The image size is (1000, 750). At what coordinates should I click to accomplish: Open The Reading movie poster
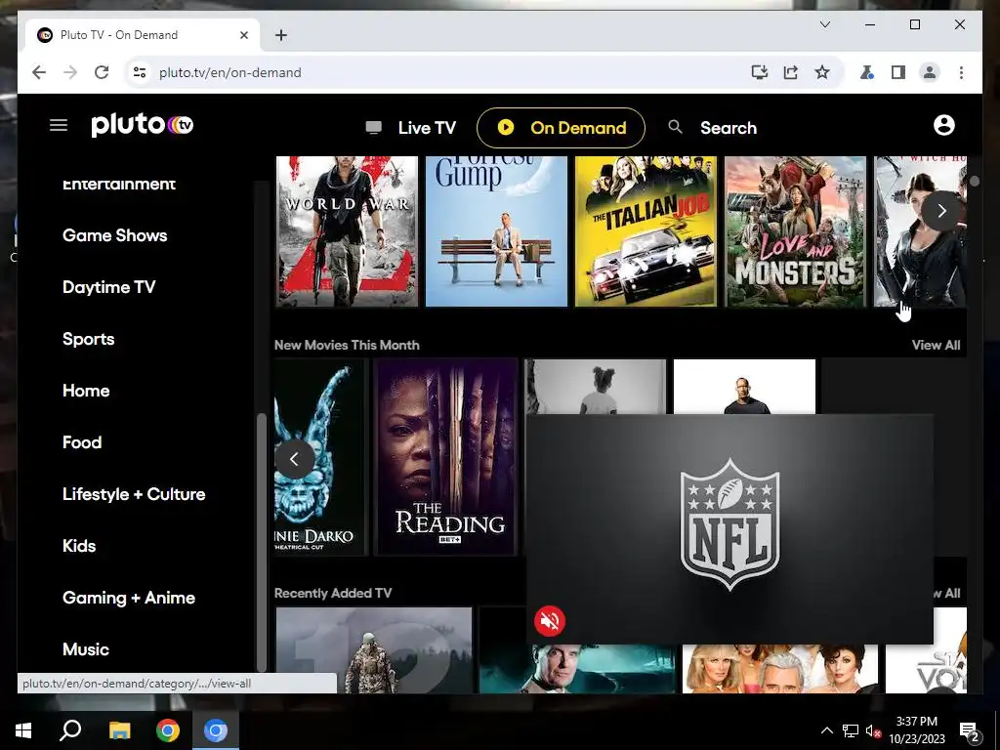coord(445,457)
